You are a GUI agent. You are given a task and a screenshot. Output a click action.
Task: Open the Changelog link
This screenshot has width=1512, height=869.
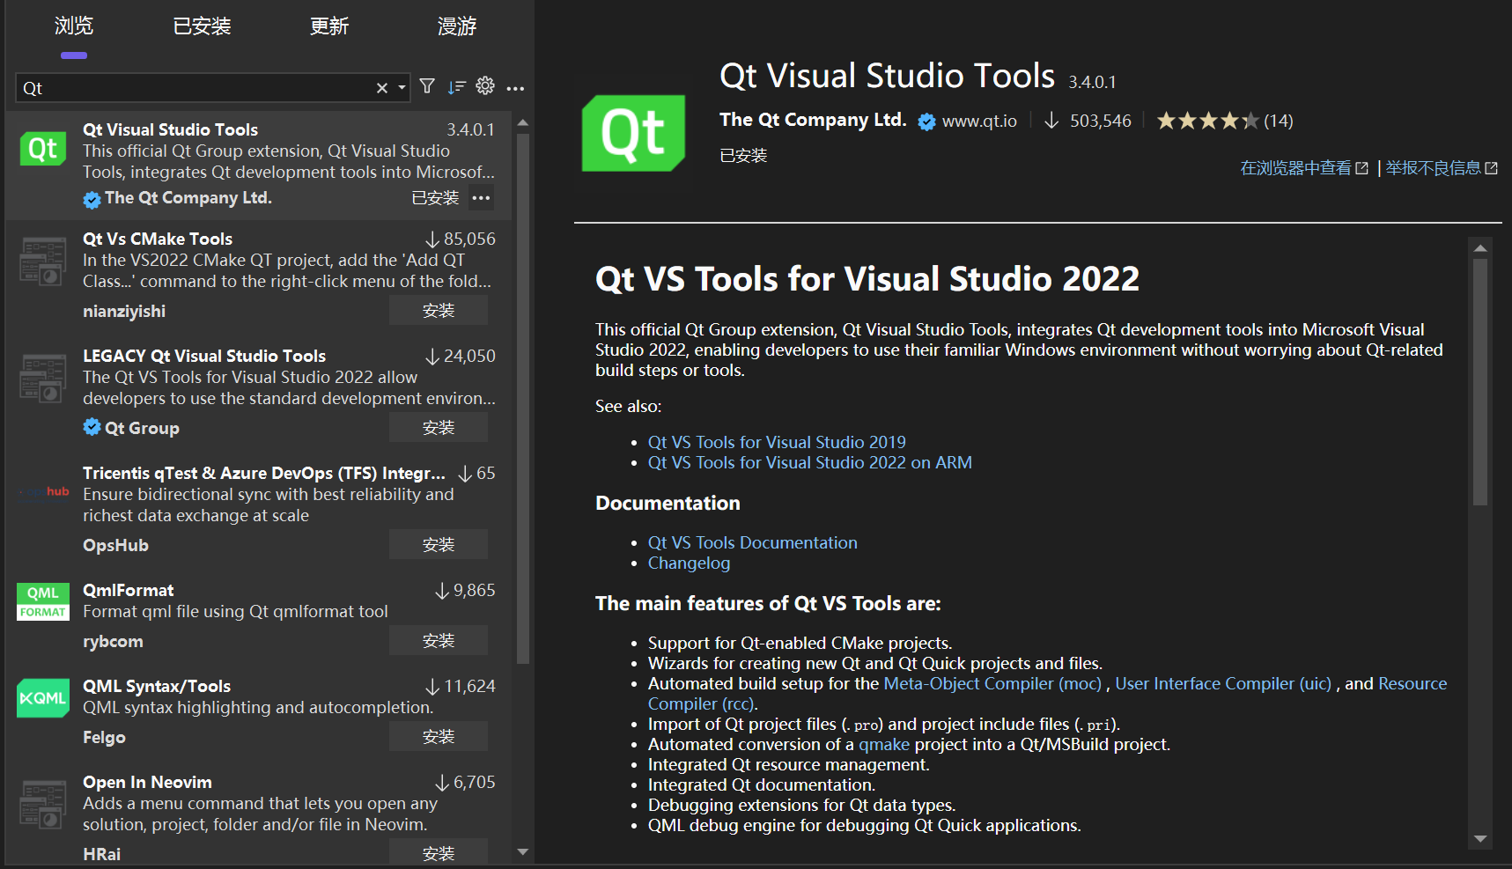tap(689, 563)
